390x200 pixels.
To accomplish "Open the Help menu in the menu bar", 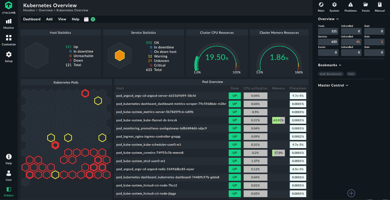I will (76, 19).
